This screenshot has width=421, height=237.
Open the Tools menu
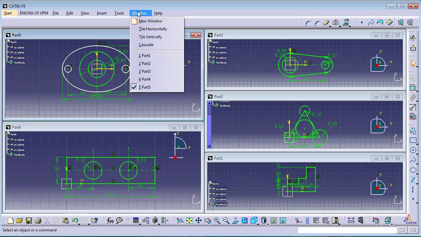click(119, 13)
